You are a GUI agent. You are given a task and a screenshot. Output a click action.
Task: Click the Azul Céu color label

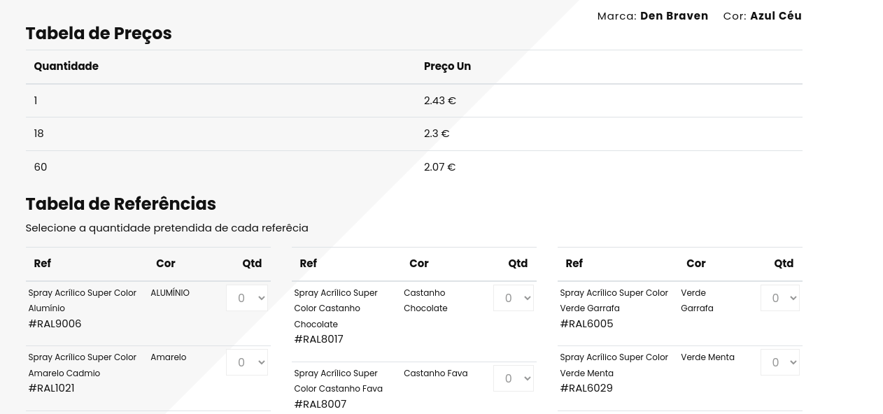(775, 16)
